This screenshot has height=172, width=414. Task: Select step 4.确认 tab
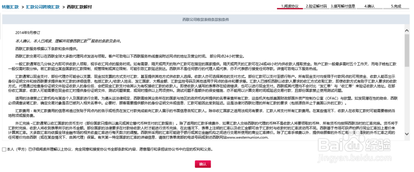[x=369, y=6]
